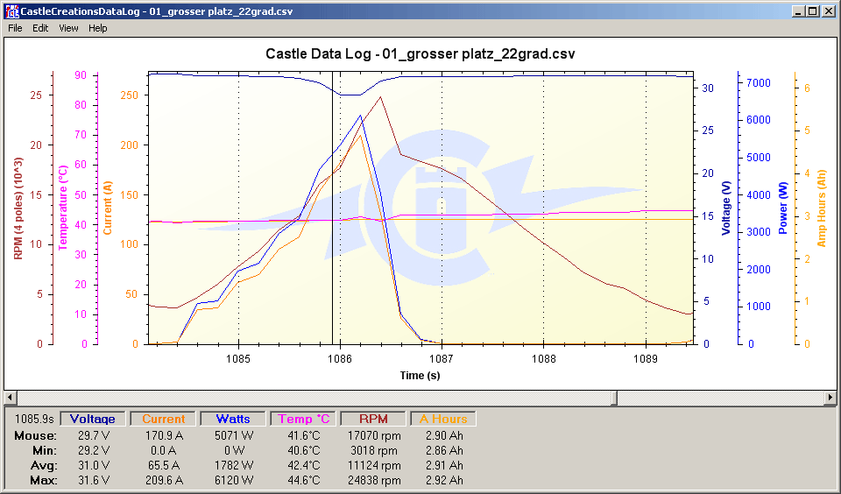
Task: Minimize the CastleCreationsDataLog window
Action: [799, 11]
